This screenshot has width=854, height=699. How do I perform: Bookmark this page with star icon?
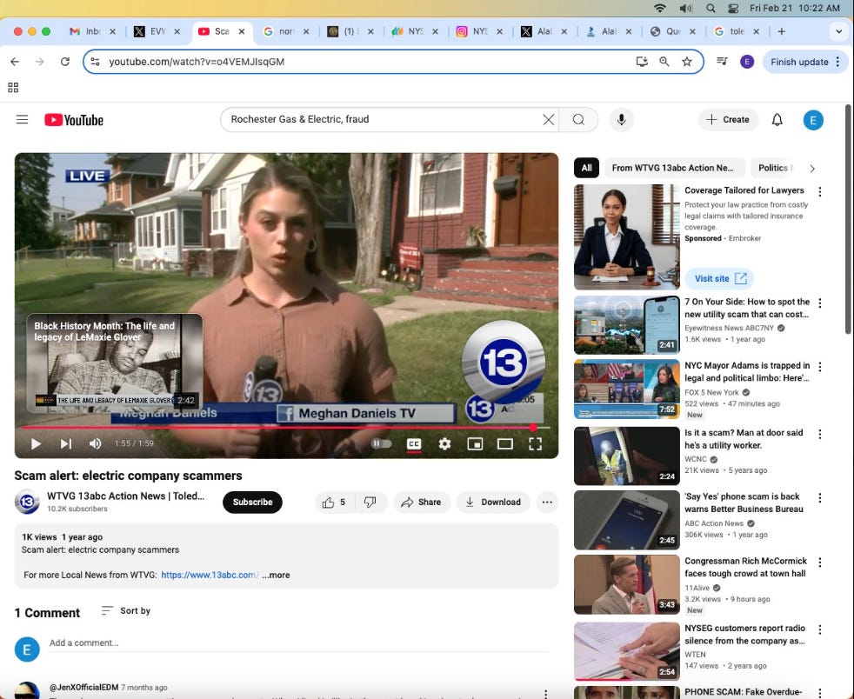pyautogui.click(x=687, y=62)
